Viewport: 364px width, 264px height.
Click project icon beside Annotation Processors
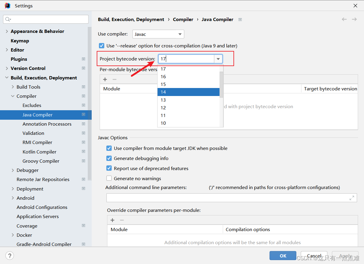tap(83, 124)
